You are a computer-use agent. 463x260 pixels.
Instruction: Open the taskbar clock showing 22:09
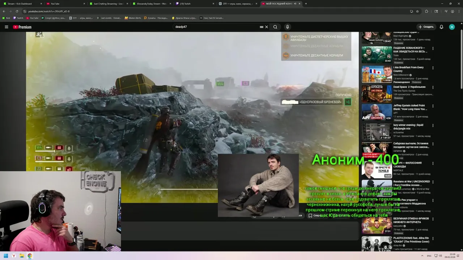coord(450,256)
